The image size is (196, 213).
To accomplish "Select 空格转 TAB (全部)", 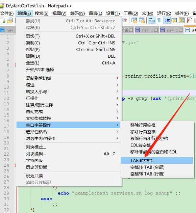I will (x=157, y=167).
